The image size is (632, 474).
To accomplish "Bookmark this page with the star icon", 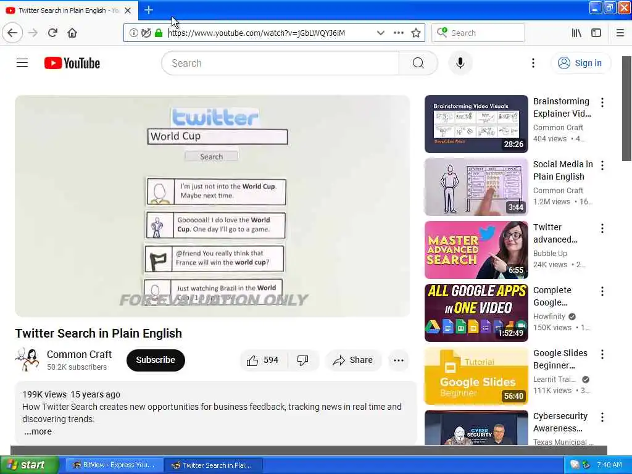I will (x=416, y=33).
